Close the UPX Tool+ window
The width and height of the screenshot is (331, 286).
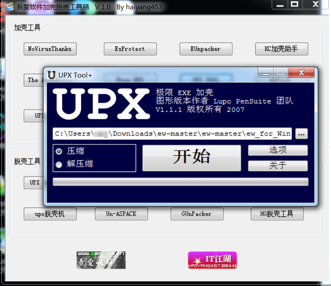pos(302,73)
